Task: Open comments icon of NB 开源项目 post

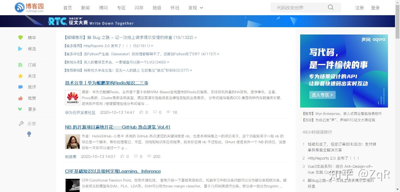Action: pos(136,156)
